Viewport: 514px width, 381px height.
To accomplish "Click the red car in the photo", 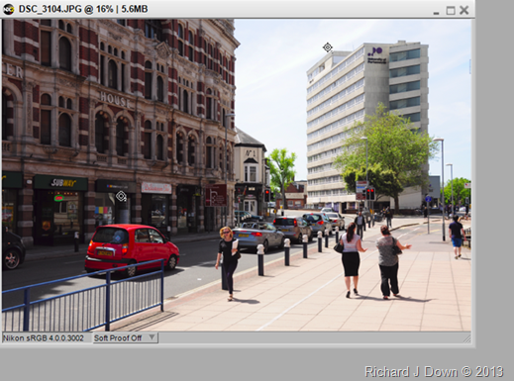I will click(131, 249).
